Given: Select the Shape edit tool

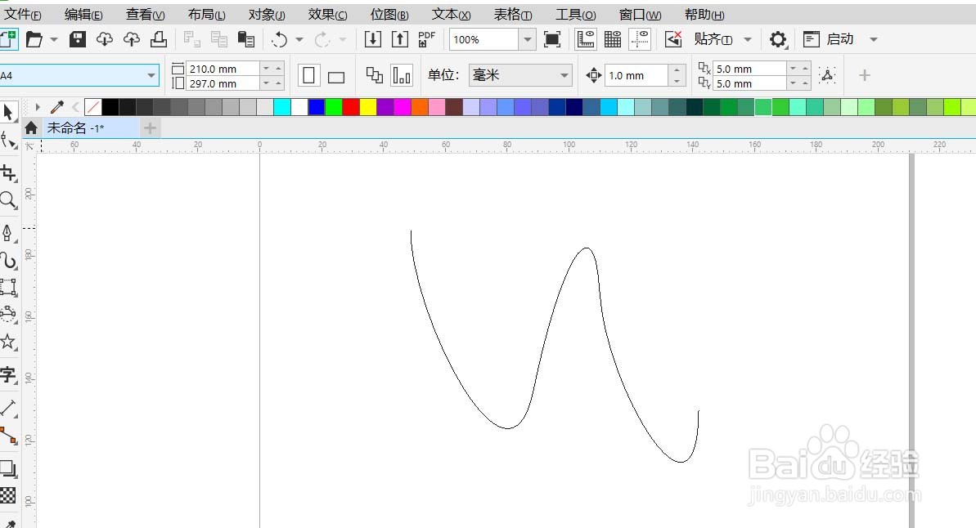Looking at the screenshot, I should pos(8,141).
